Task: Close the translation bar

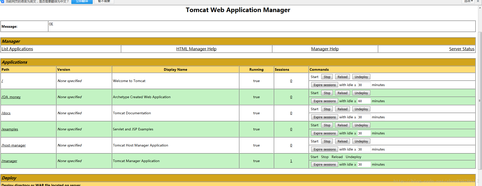Action: pyautogui.click(x=478, y=1)
